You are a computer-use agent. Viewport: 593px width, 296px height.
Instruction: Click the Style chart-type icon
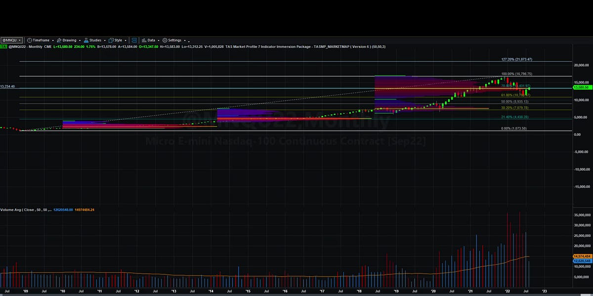click(x=110, y=40)
